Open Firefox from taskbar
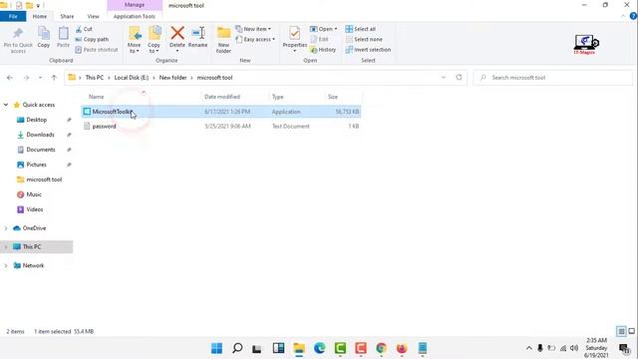The height and width of the screenshot is (359, 638). coord(402,348)
